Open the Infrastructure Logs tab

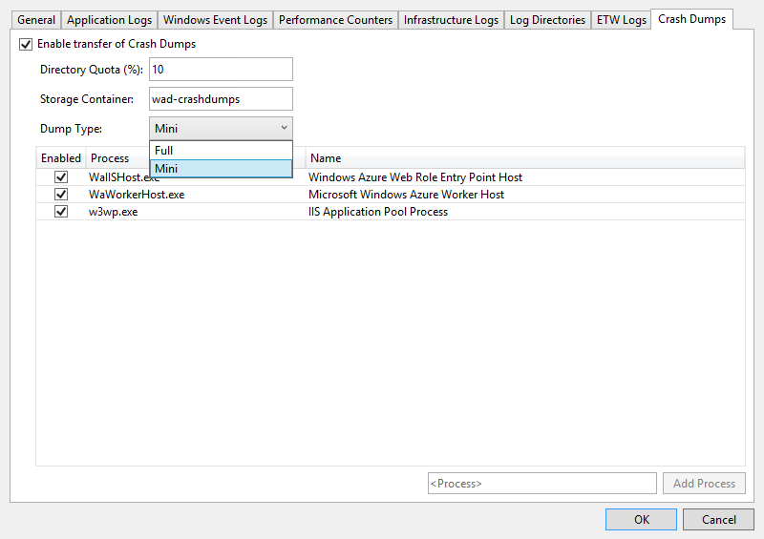click(451, 20)
